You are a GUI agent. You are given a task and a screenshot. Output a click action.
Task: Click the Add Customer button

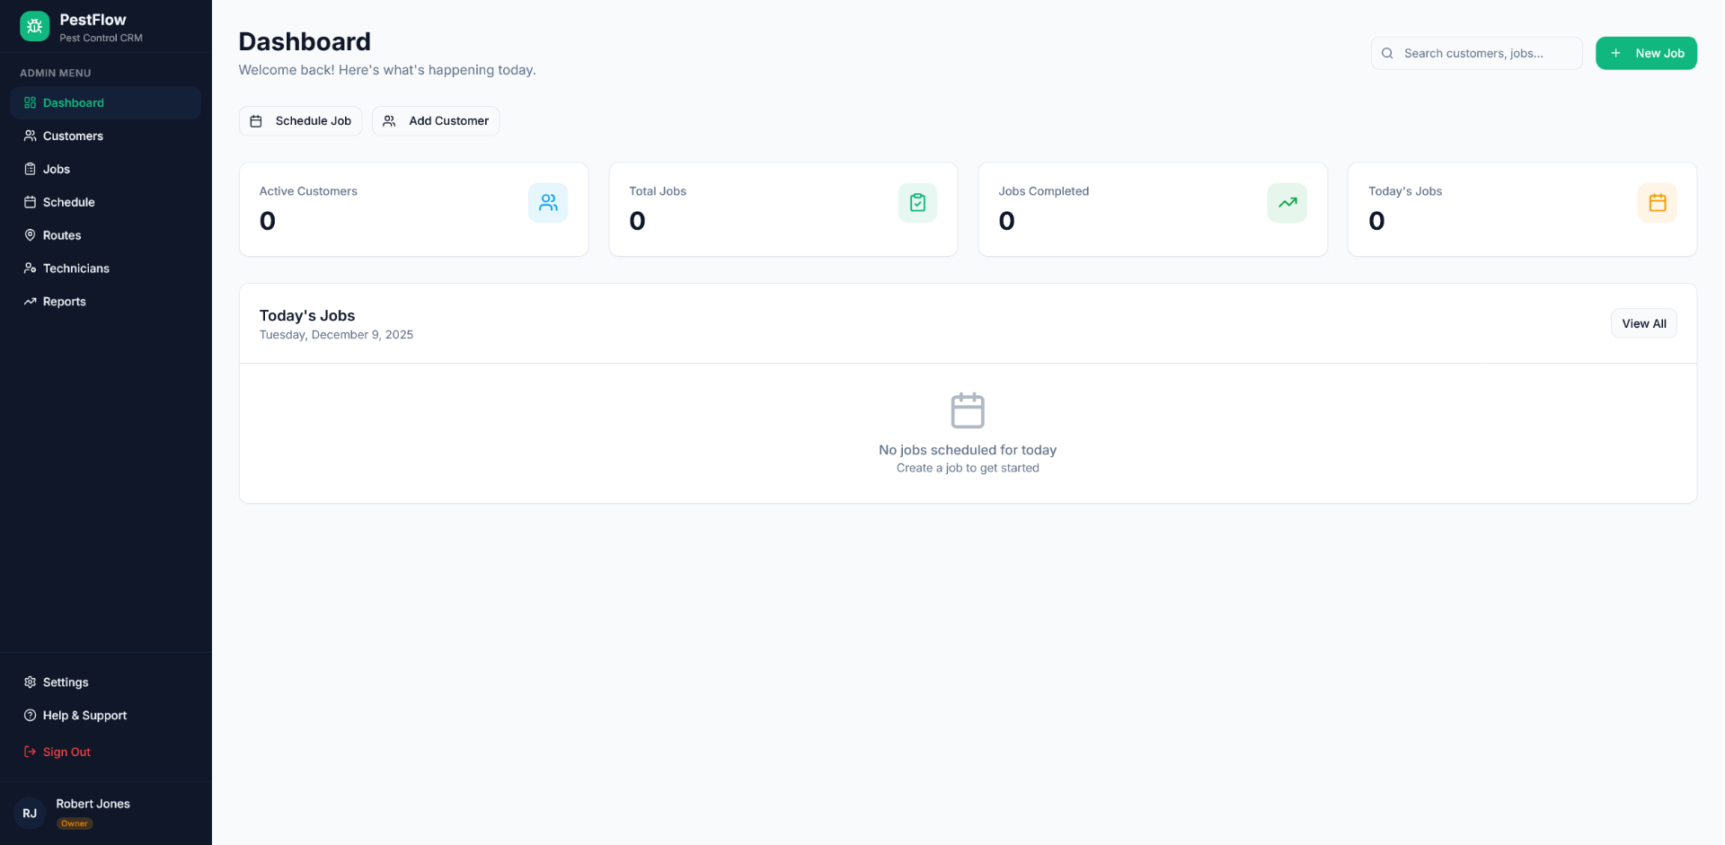pos(436,121)
